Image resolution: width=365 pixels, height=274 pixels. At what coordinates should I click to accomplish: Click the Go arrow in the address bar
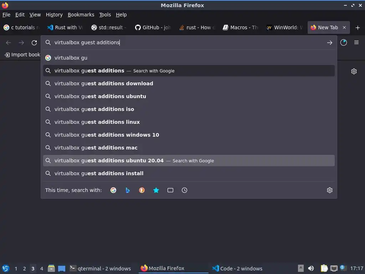click(329, 43)
